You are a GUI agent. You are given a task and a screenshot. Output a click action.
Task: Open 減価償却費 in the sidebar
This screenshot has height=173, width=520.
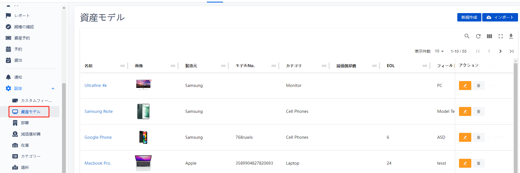(x=31, y=134)
